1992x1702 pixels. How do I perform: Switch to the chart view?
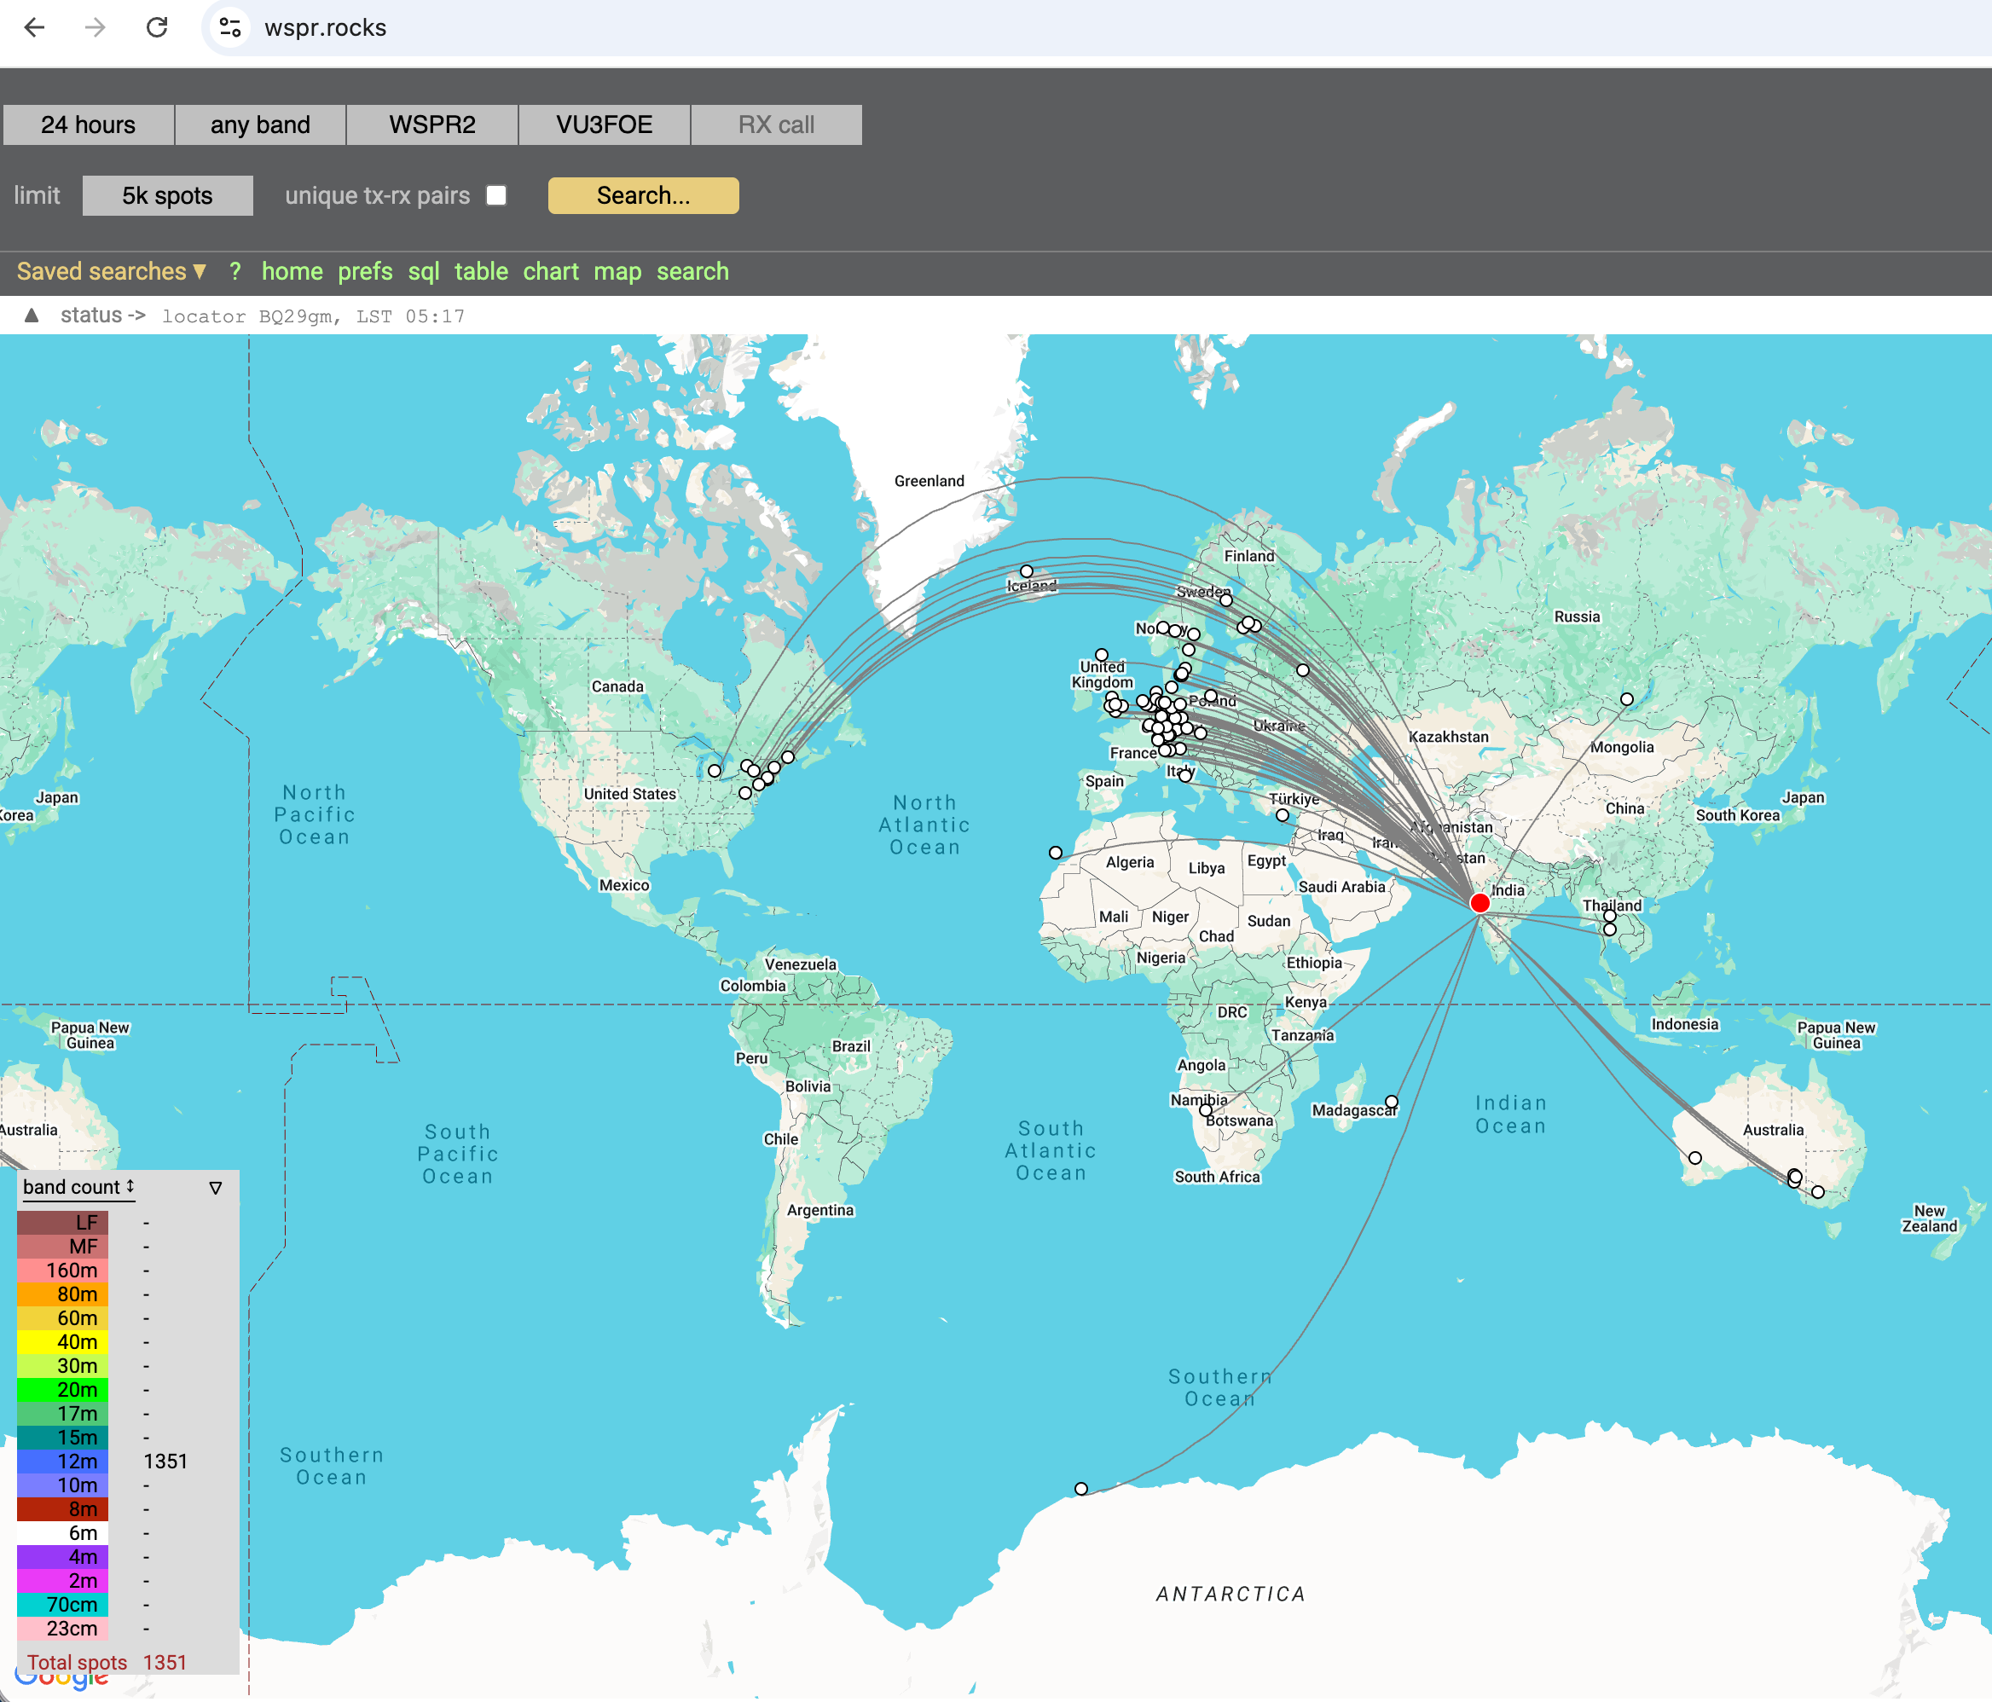(550, 272)
